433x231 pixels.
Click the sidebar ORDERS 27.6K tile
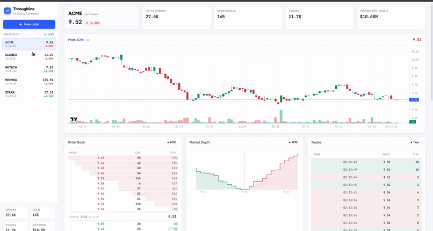(x=16, y=213)
